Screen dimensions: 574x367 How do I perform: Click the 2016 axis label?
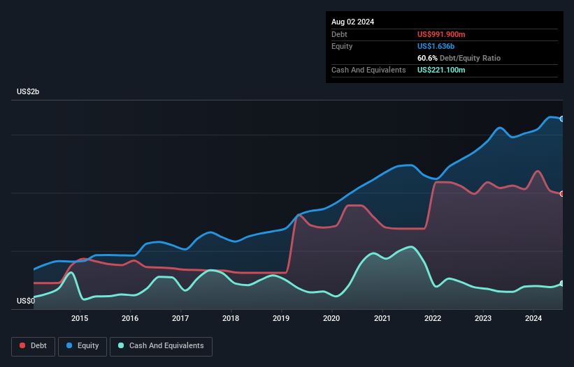(130, 318)
